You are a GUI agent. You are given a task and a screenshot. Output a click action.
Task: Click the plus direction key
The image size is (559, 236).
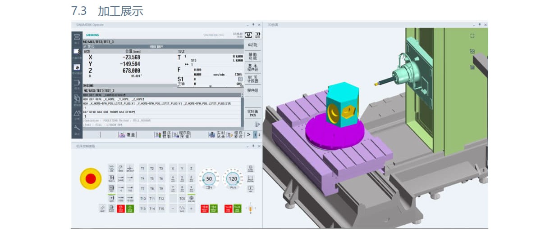click(x=191, y=209)
